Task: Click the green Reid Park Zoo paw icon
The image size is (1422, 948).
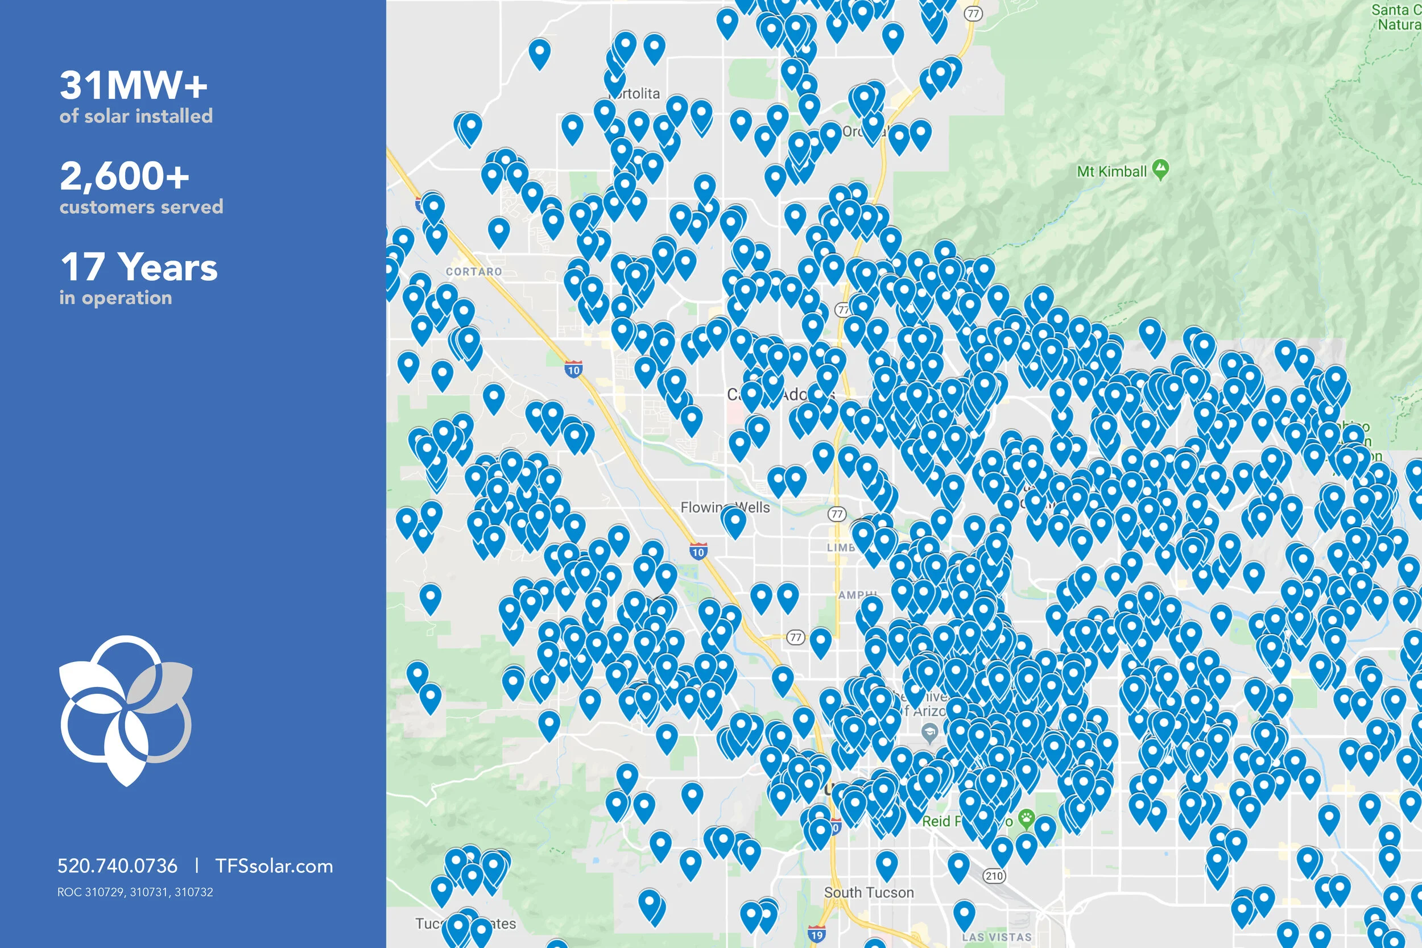Action: 1027,818
